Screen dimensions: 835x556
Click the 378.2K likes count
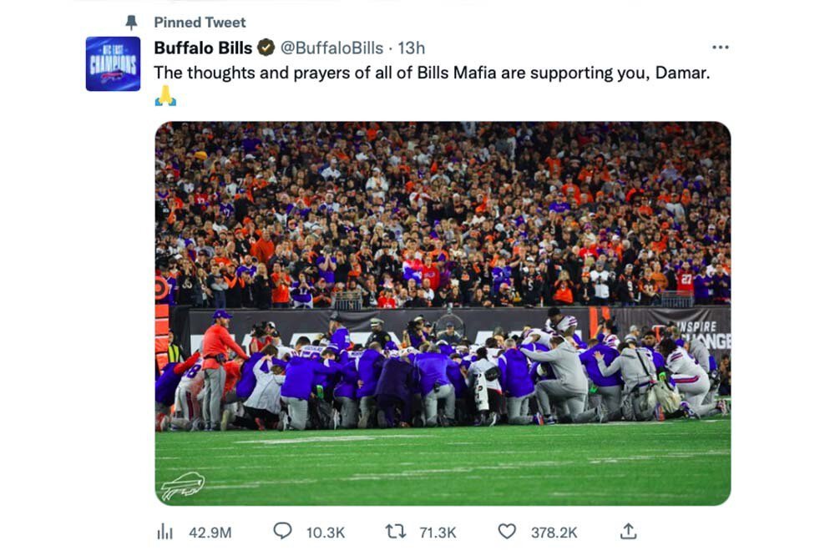click(x=554, y=532)
